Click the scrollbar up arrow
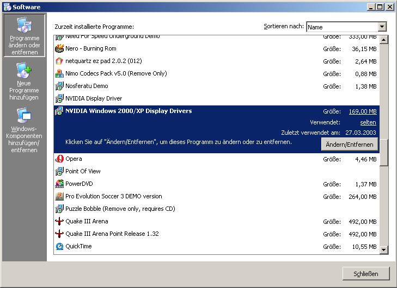 (x=384, y=40)
